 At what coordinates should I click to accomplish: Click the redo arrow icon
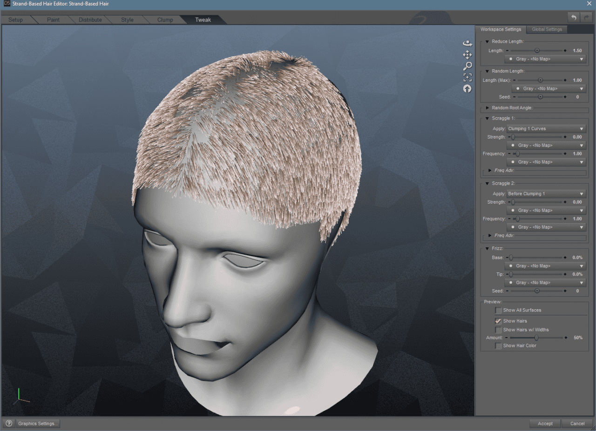(x=586, y=17)
